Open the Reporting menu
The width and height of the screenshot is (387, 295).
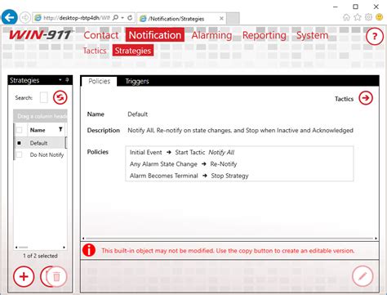tap(265, 35)
